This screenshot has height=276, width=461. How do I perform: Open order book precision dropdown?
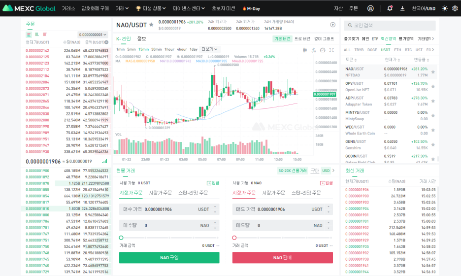pos(93,34)
